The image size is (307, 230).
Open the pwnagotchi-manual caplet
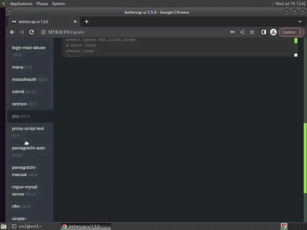(30, 171)
